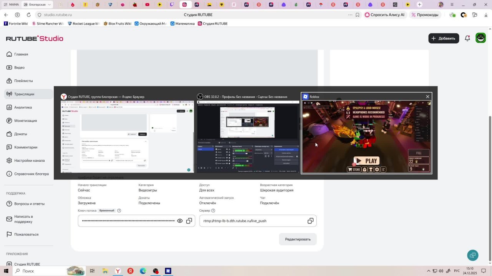Image resolution: width=492 pixels, height=276 pixels.
Task: Open the support chat bubble button
Action: 473,255
